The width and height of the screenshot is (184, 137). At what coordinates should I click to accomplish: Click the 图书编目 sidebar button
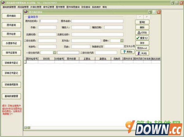pos(11,16)
